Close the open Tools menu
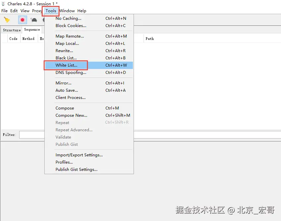 pos(51,11)
